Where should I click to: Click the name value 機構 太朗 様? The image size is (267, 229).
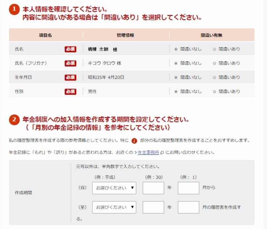(x=103, y=50)
